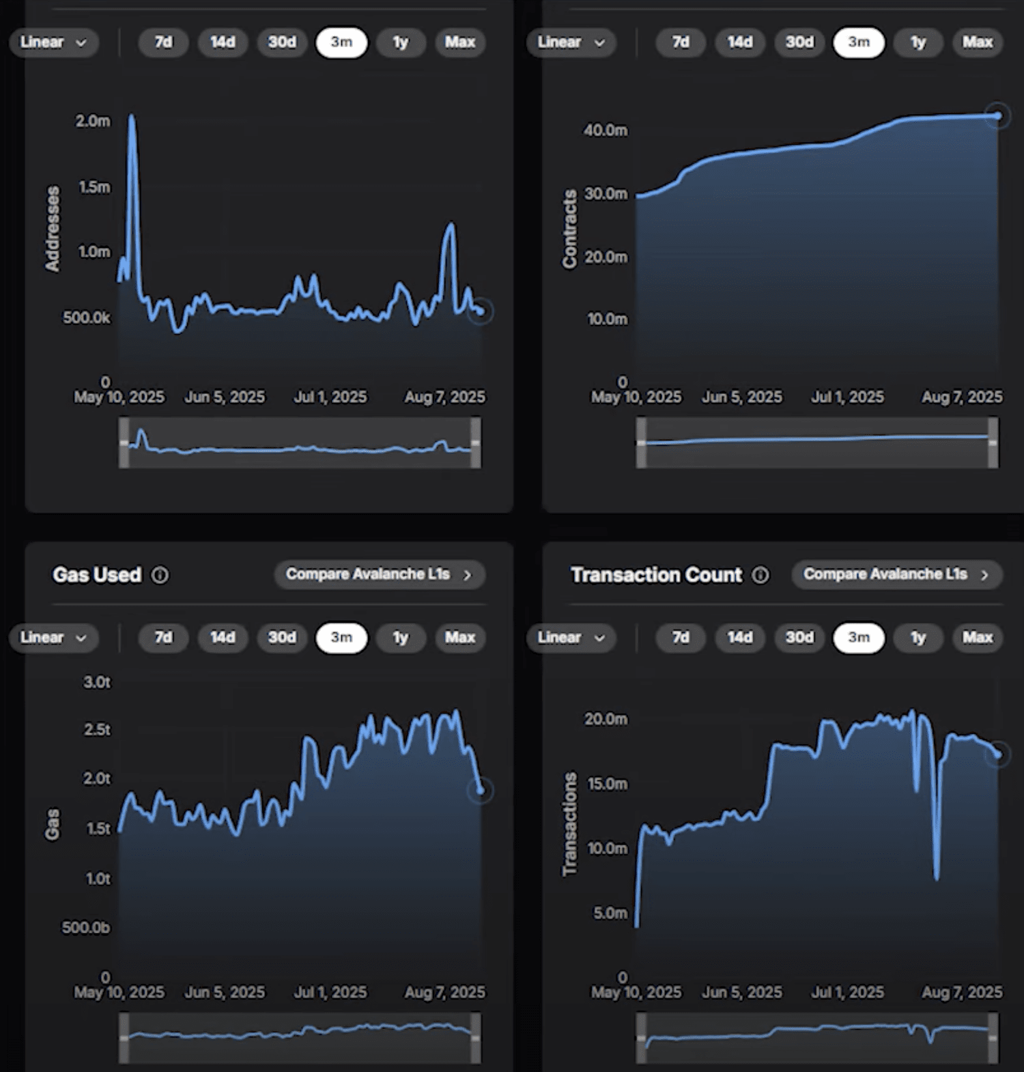Click endpoint marker on Gas Used chart line

click(x=481, y=791)
